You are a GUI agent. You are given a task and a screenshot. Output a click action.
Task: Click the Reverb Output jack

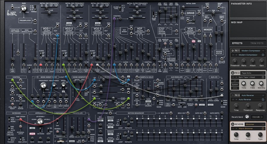click(222, 58)
